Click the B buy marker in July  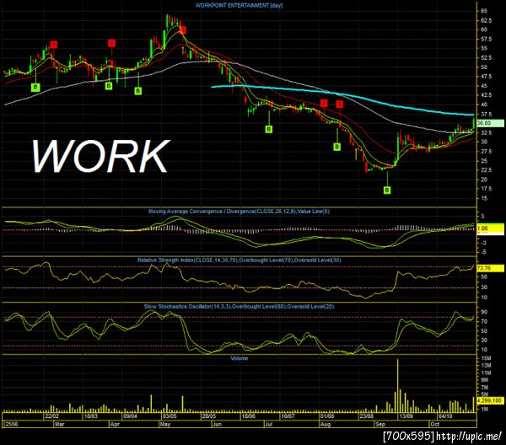(x=268, y=129)
